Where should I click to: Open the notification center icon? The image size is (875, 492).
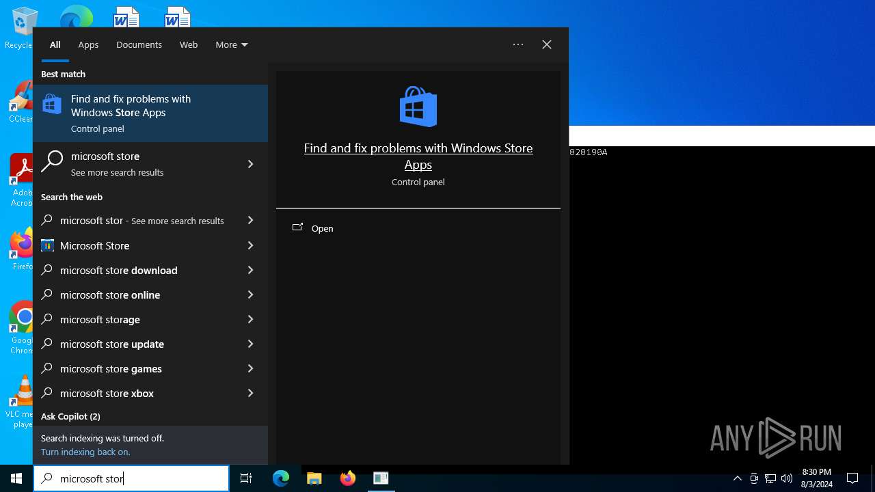point(852,478)
